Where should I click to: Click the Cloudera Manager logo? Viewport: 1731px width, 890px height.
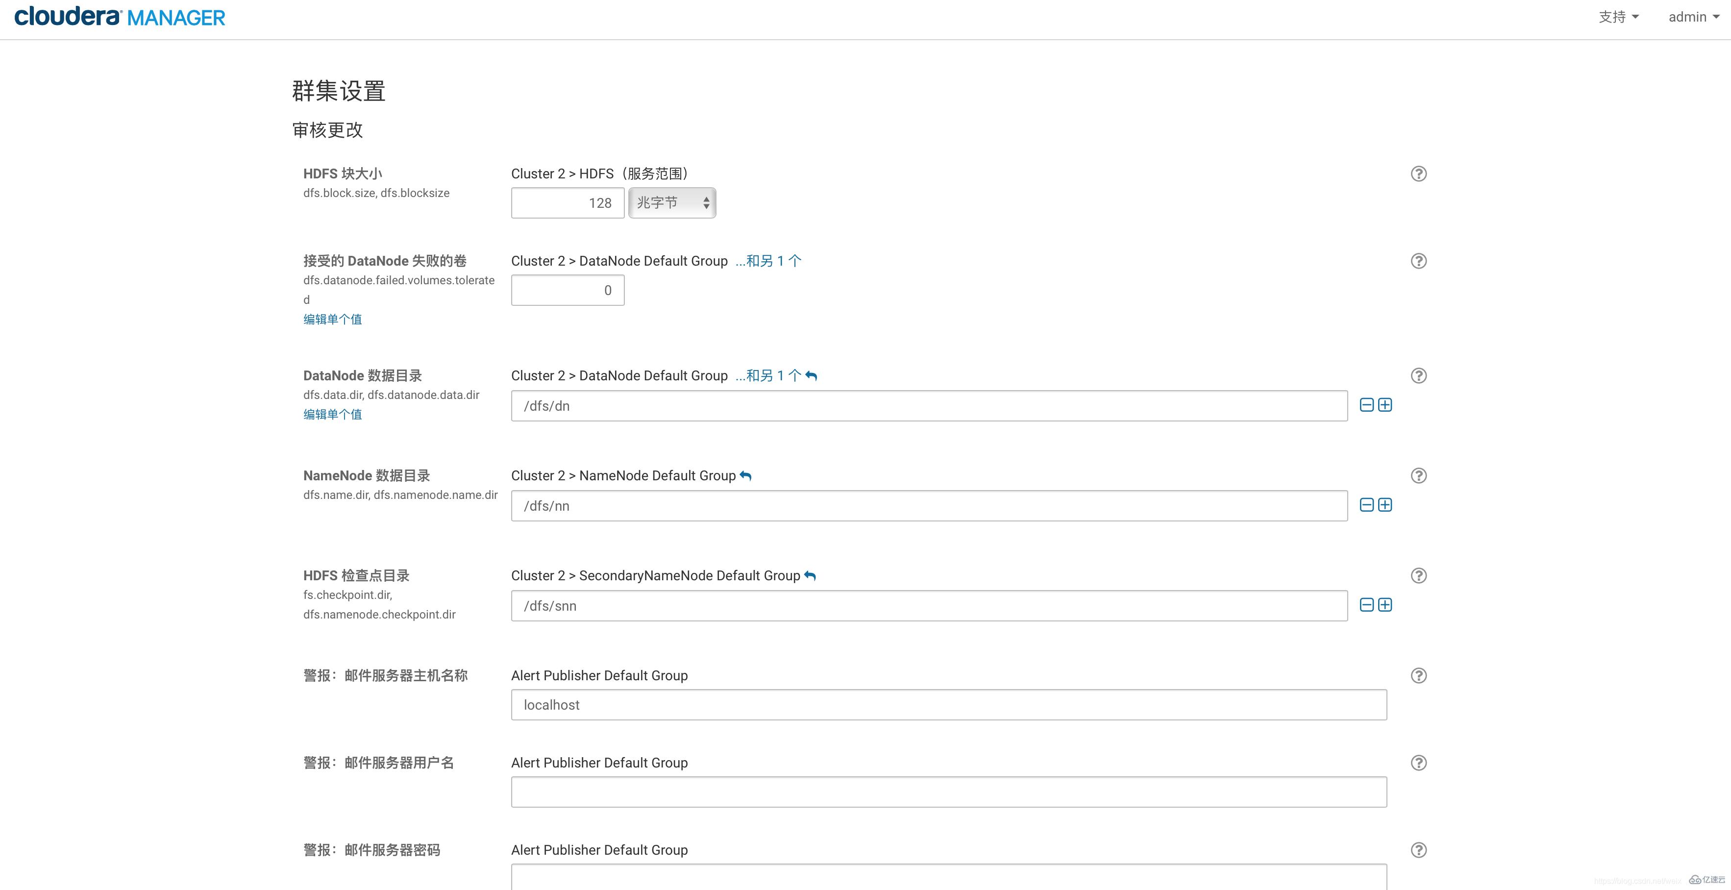(120, 16)
